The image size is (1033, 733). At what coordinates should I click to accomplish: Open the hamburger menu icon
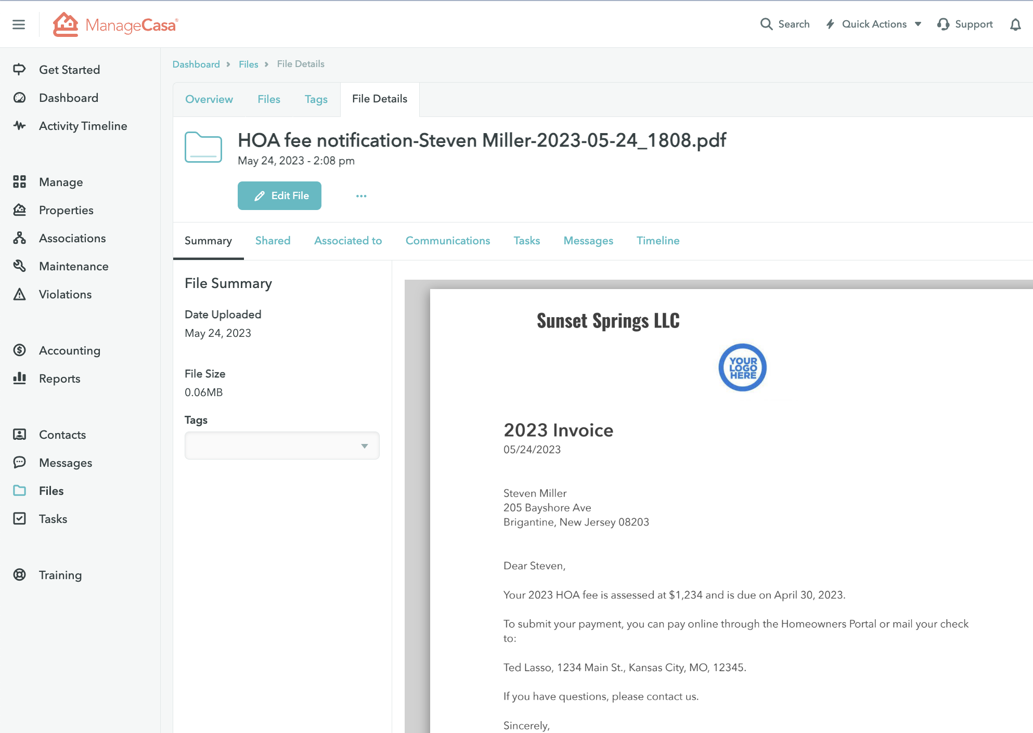tap(19, 24)
